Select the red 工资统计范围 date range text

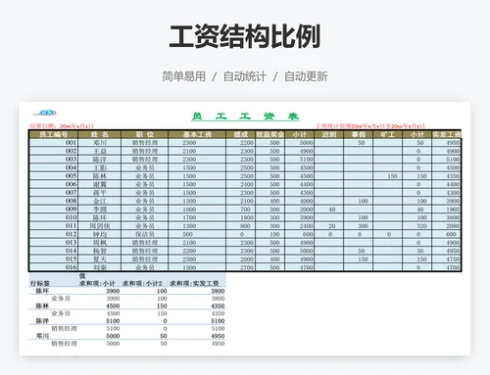point(370,126)
